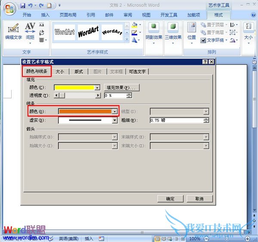Switch to Insert (插入) ribbon tab
This screenshot has height=242, width=258.
(x=45, y=15)
